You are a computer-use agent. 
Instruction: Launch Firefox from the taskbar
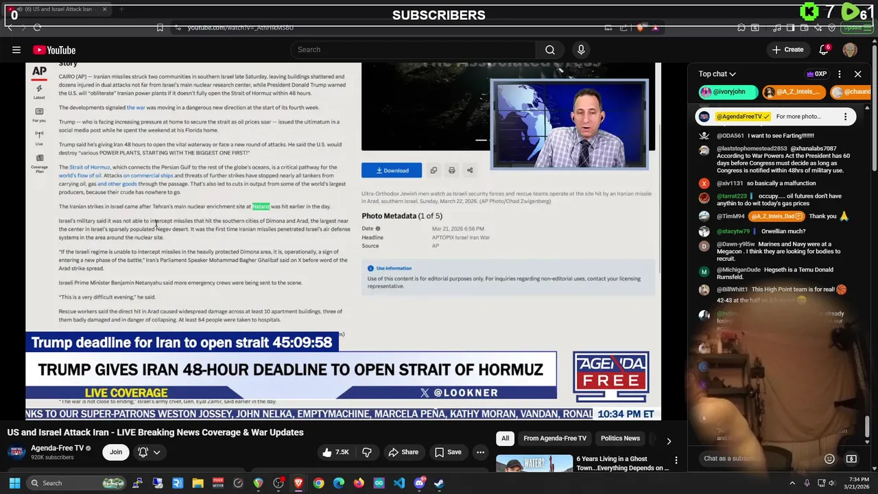(x=359, y=483)
